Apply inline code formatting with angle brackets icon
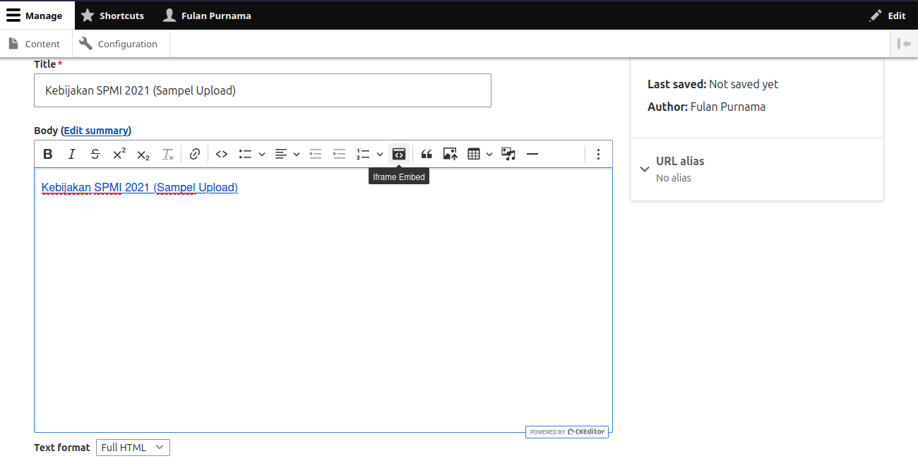Viewport: 918px width, 461px height. [222, 154]
